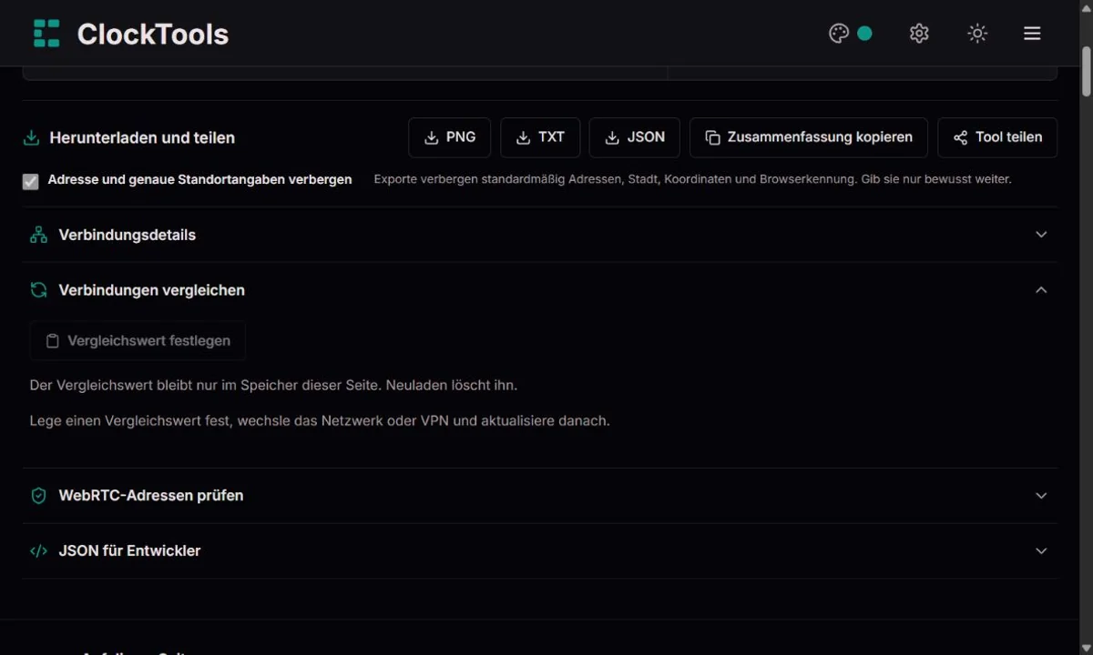Download the result as PNG
Viewport: 1093px width, 655px height.
[x=450, y=137]
